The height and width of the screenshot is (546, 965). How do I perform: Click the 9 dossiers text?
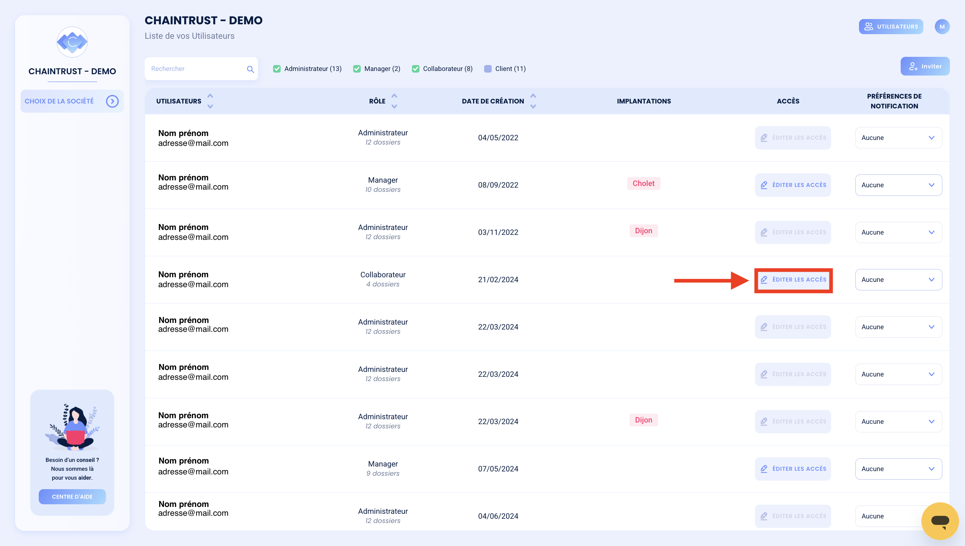pos(383,474)
